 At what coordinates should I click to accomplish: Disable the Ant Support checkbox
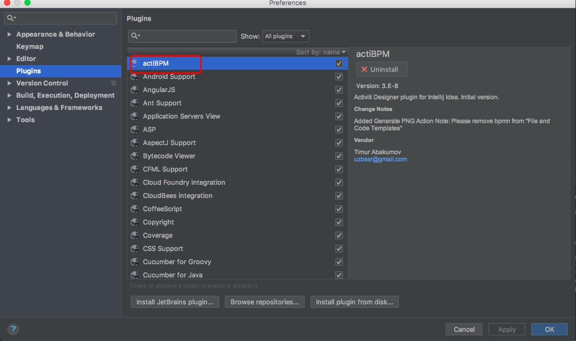pyautogui.click(x=339, y=103)
